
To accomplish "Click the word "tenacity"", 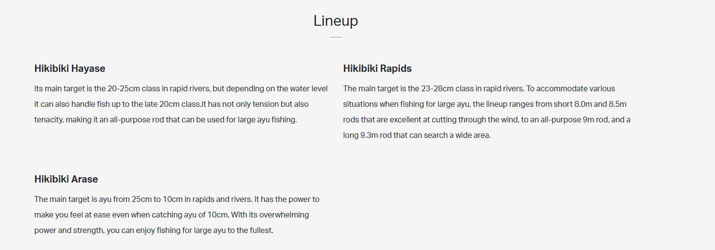I will pyautogui.click(x=49, y=120).
